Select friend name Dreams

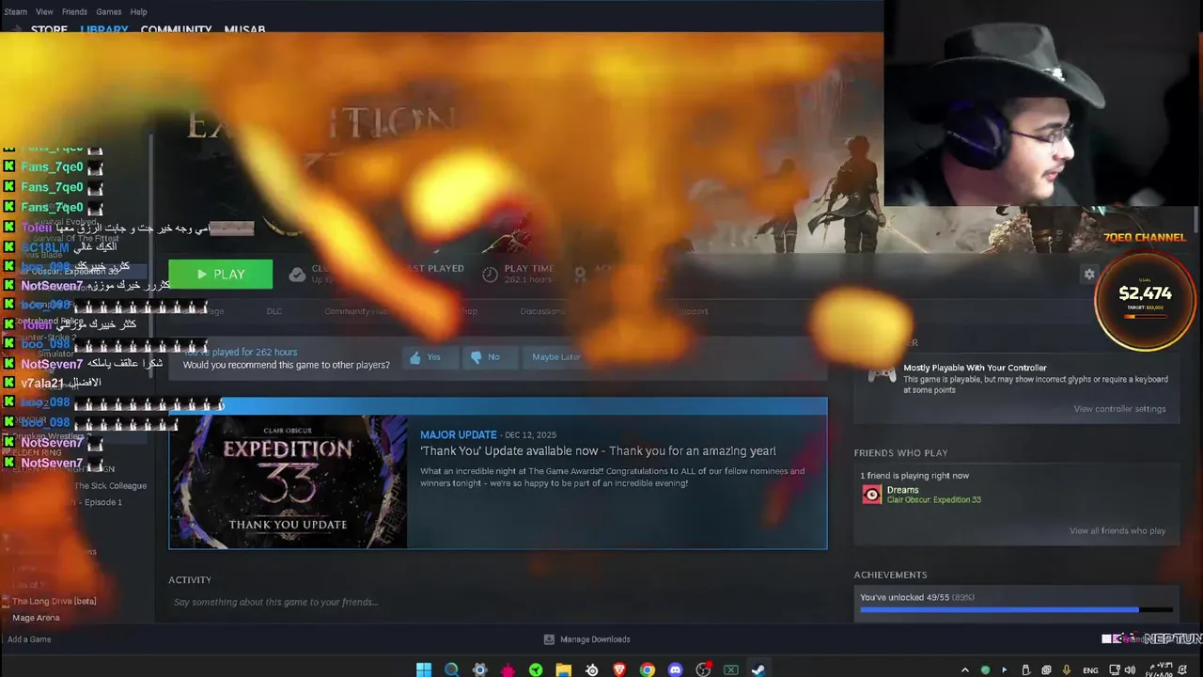point(902,490)
